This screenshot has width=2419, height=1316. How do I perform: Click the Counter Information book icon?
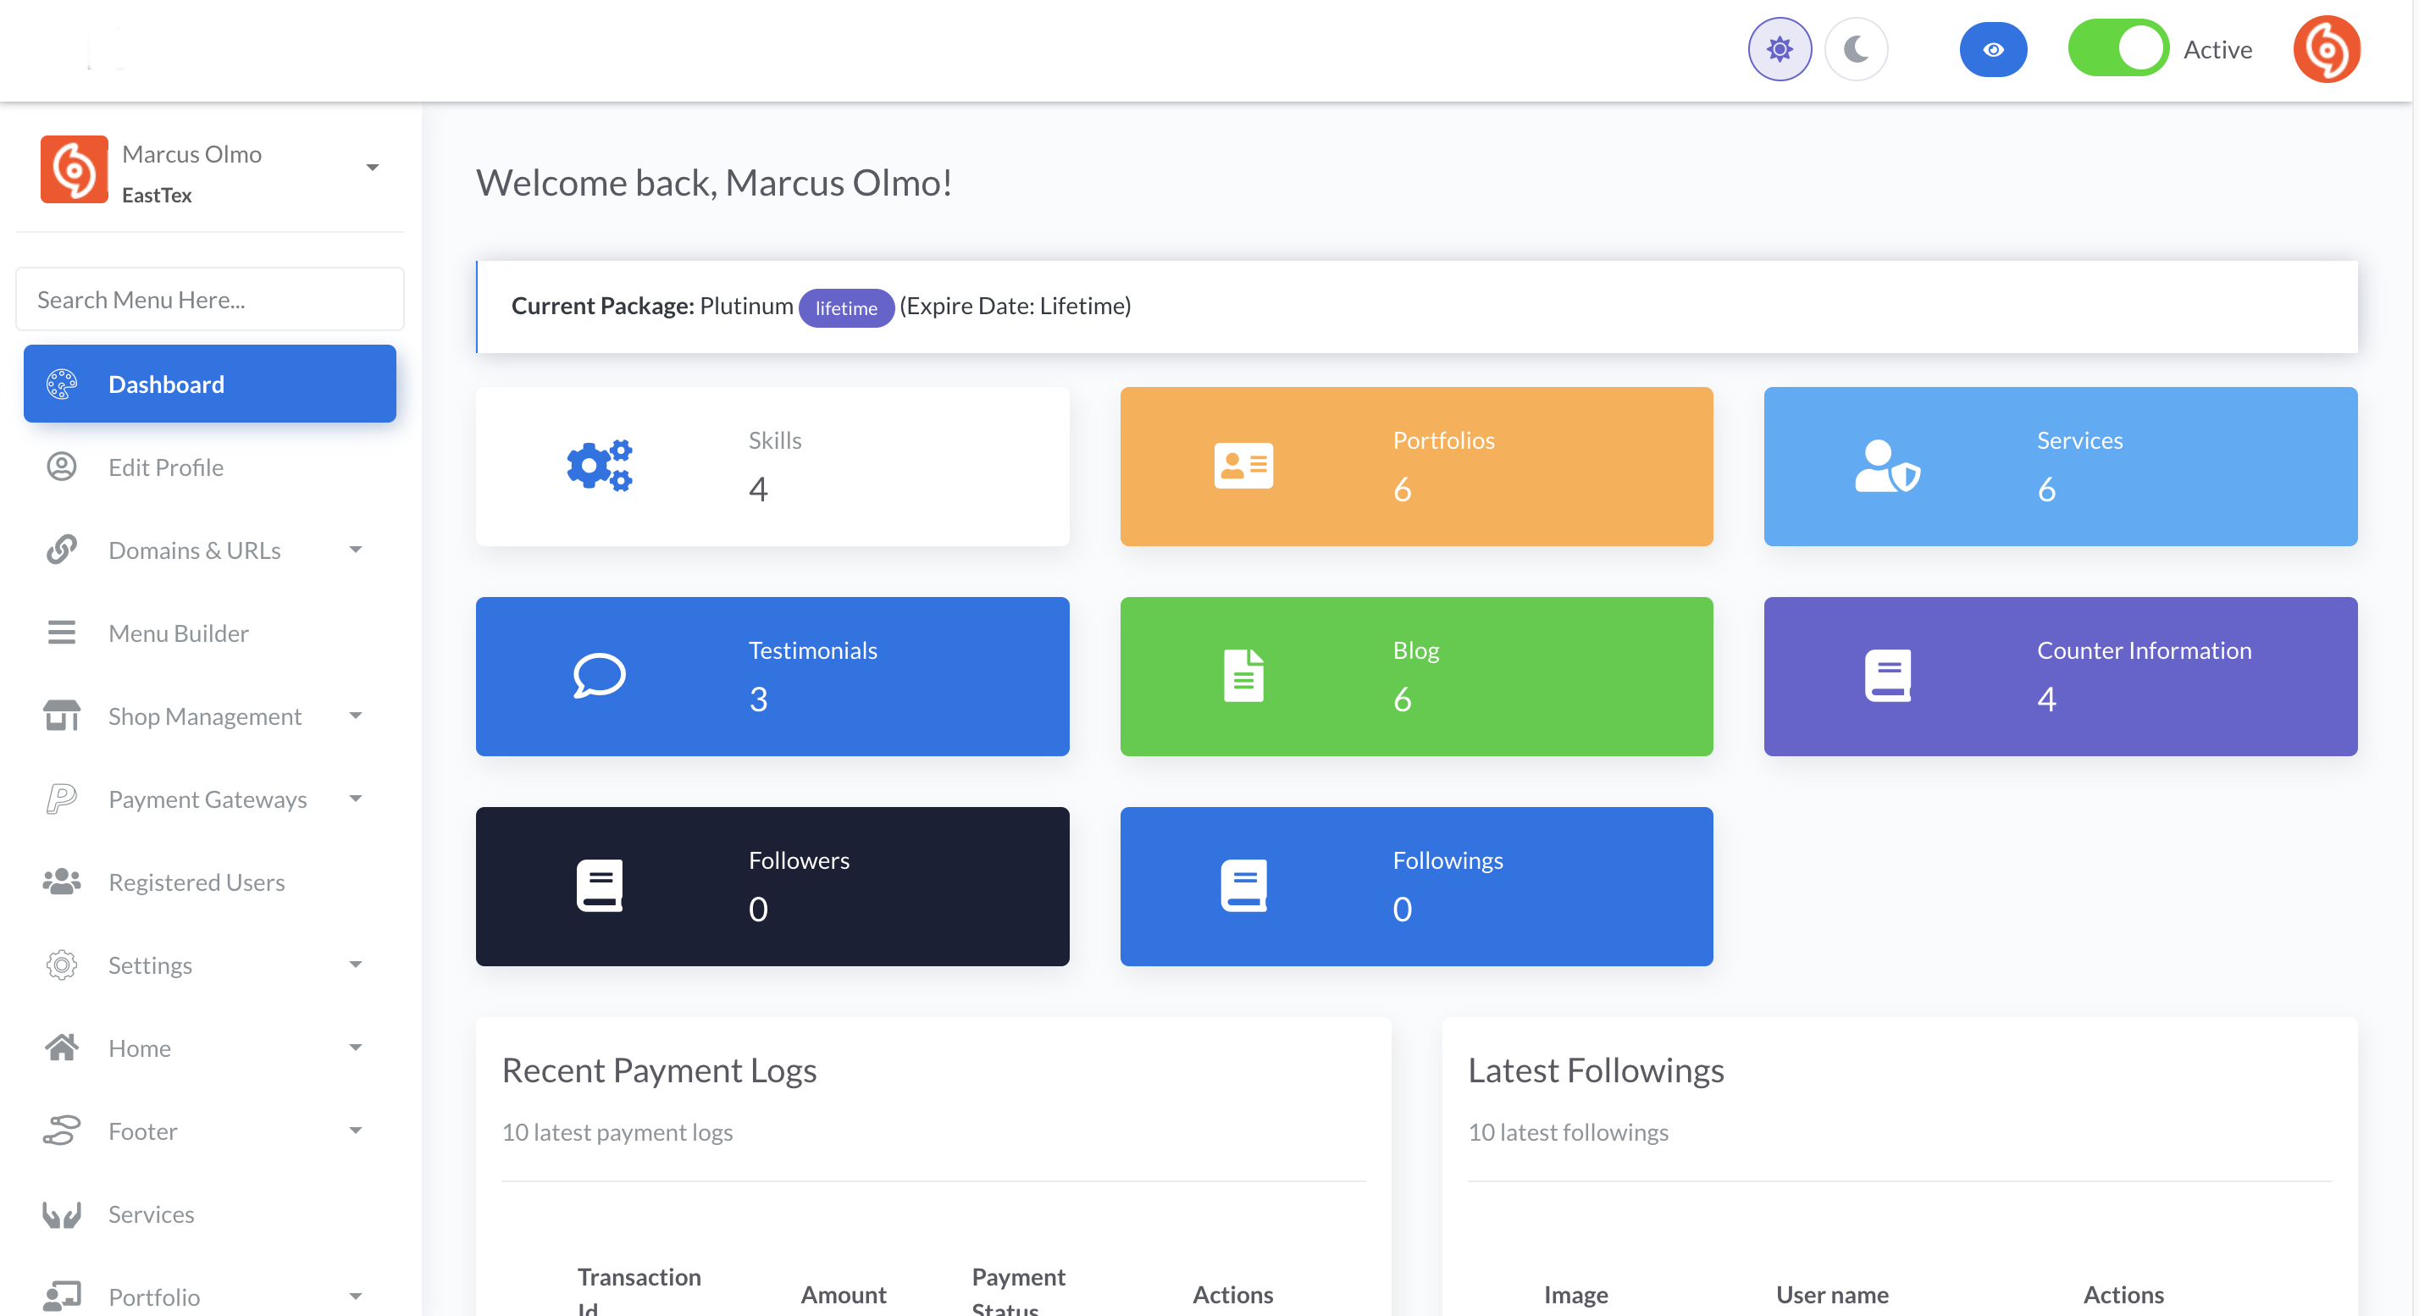click(x=1886, y=676)
